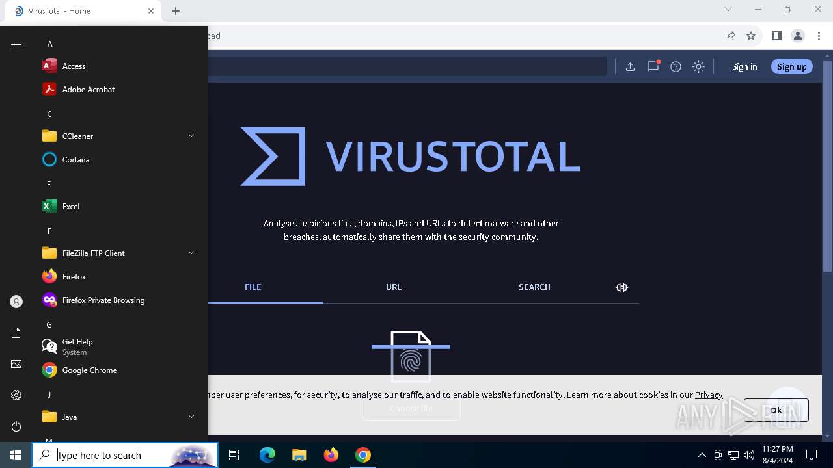This screenshot has width=833, height=468.
Task: Jump to letter C section header
Action: tap(49, 114)
